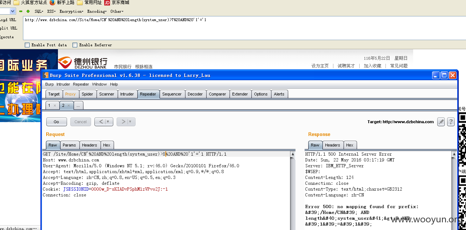Click the 诚聘英才 link on webpage

tap(346, 66)
